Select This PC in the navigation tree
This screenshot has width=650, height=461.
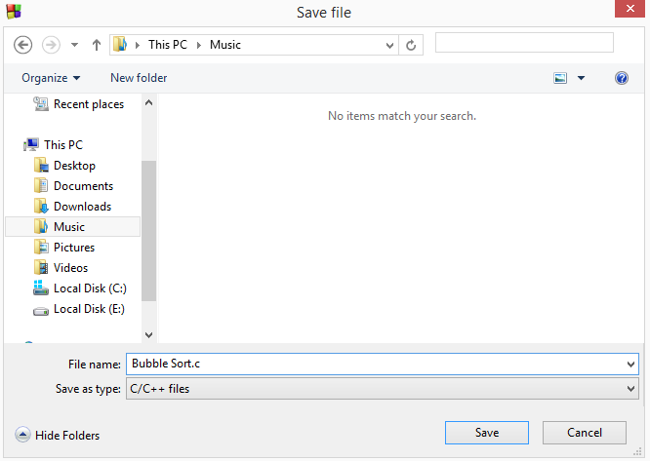[63, 145]
